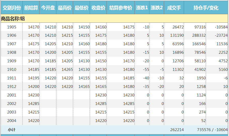Screen dimensions: 229x136
Task: Click the 1910 highest price 14265
Action: (x=67, y=70)
